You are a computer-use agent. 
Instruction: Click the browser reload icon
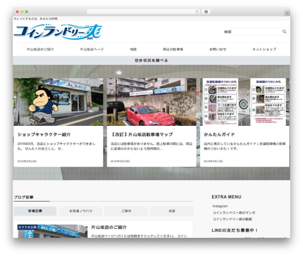tap(197, 11)
